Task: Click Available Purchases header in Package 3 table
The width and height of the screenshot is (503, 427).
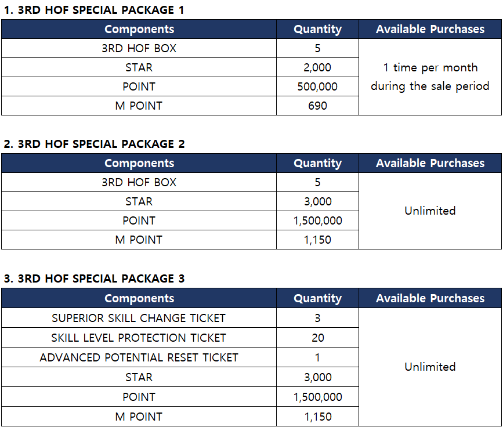Action: point(430,298)
